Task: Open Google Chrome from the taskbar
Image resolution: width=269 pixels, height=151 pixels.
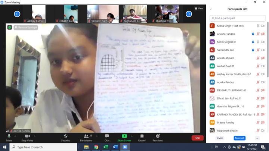Action: point(96,147)
